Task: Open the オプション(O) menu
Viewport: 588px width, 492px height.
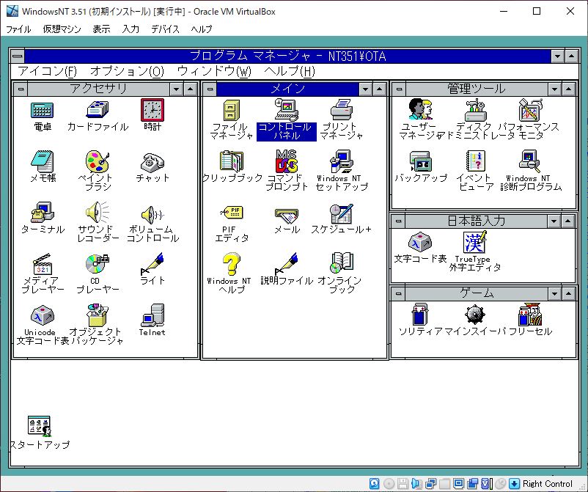Action: point(127,71)
